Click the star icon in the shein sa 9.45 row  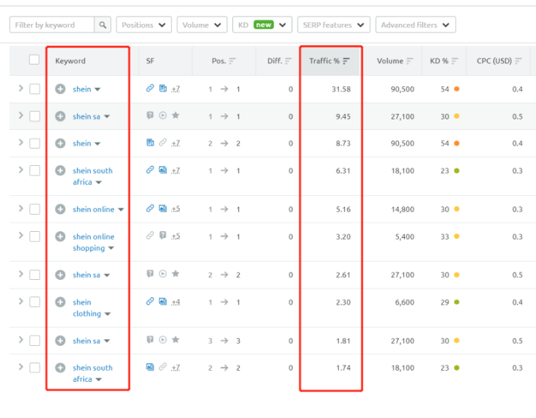[x=175, y=115]
